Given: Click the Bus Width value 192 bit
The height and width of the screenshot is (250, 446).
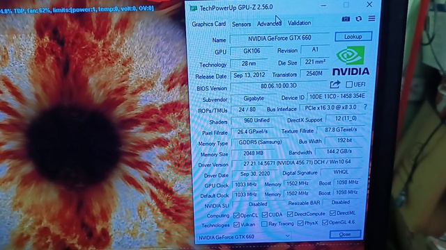Looking at the screenshot, I should pos(344,140).
